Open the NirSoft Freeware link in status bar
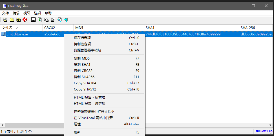Image resolution: width=274 pixels, height=136 pixels. tap(264, 131)
